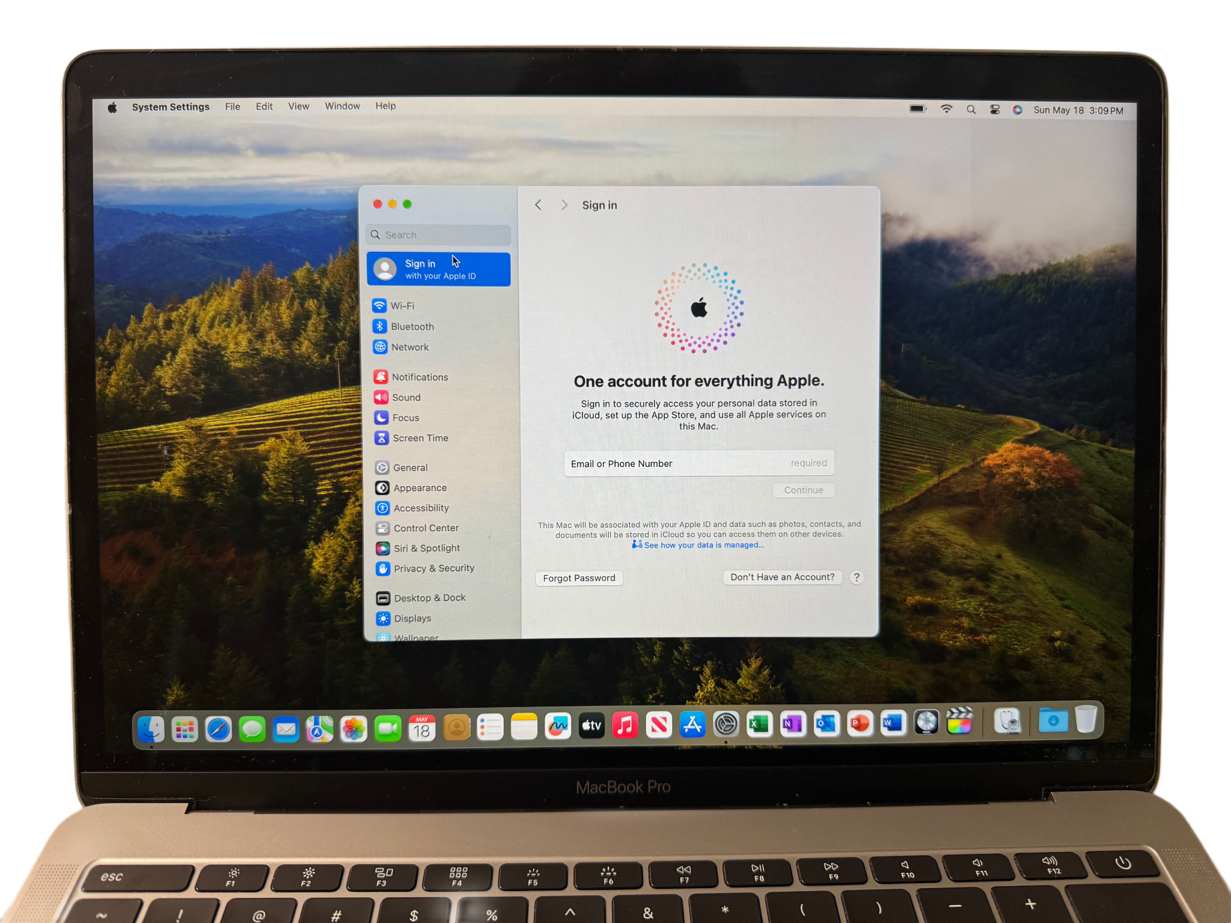Click the sidebar Search field

438,235
